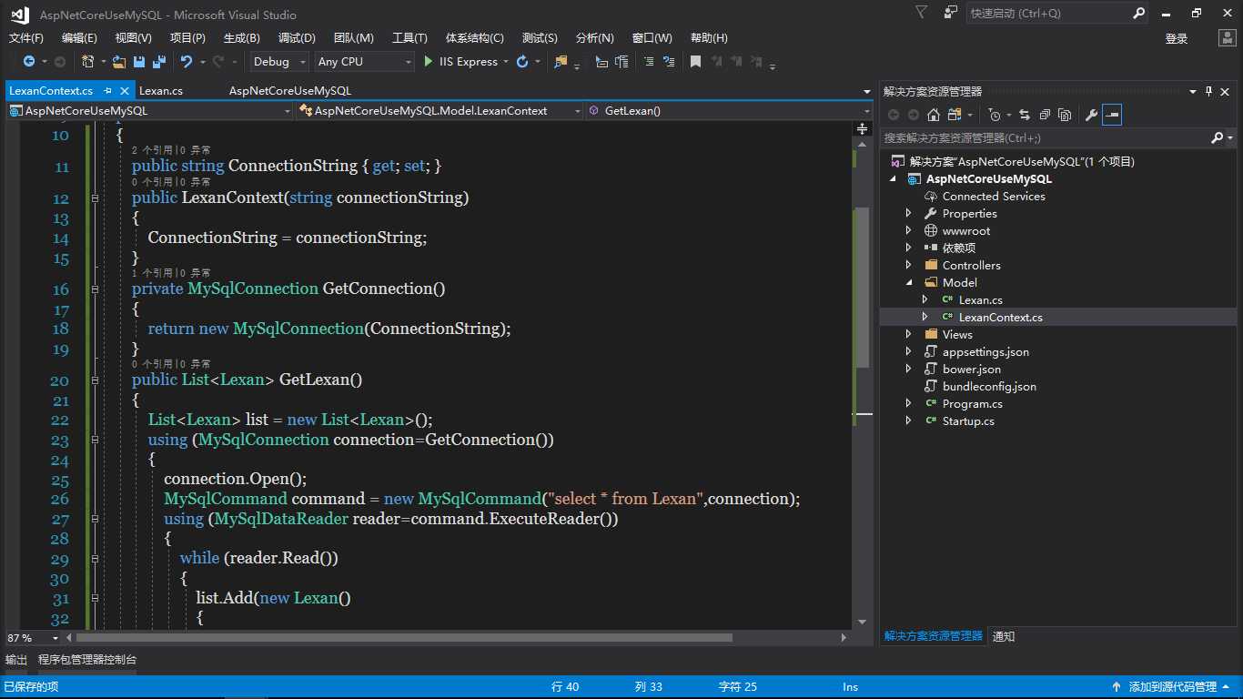Collapse the using block outline at line 23

(x=95, y=440)
